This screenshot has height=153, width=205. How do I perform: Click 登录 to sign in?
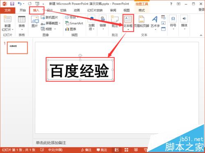202,9
